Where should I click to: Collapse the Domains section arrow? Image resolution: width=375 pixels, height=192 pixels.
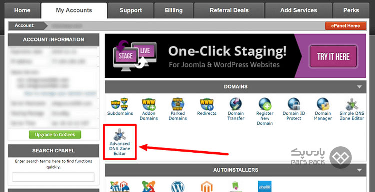click(359, 87)
